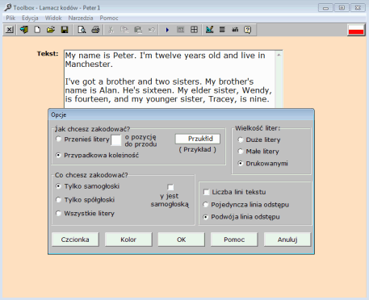Click the paste clipboard icon
This screenshot has height=300, width=369.
coord(138,30)
